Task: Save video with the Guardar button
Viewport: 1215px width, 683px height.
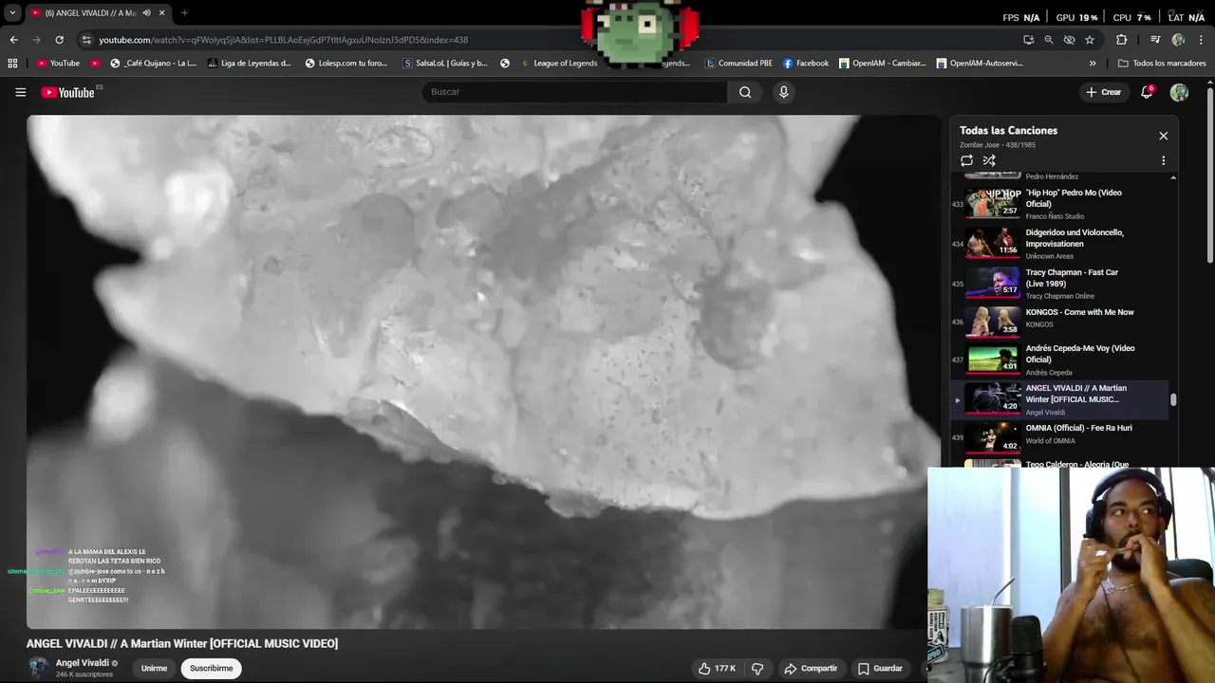Action: point(880,669)
